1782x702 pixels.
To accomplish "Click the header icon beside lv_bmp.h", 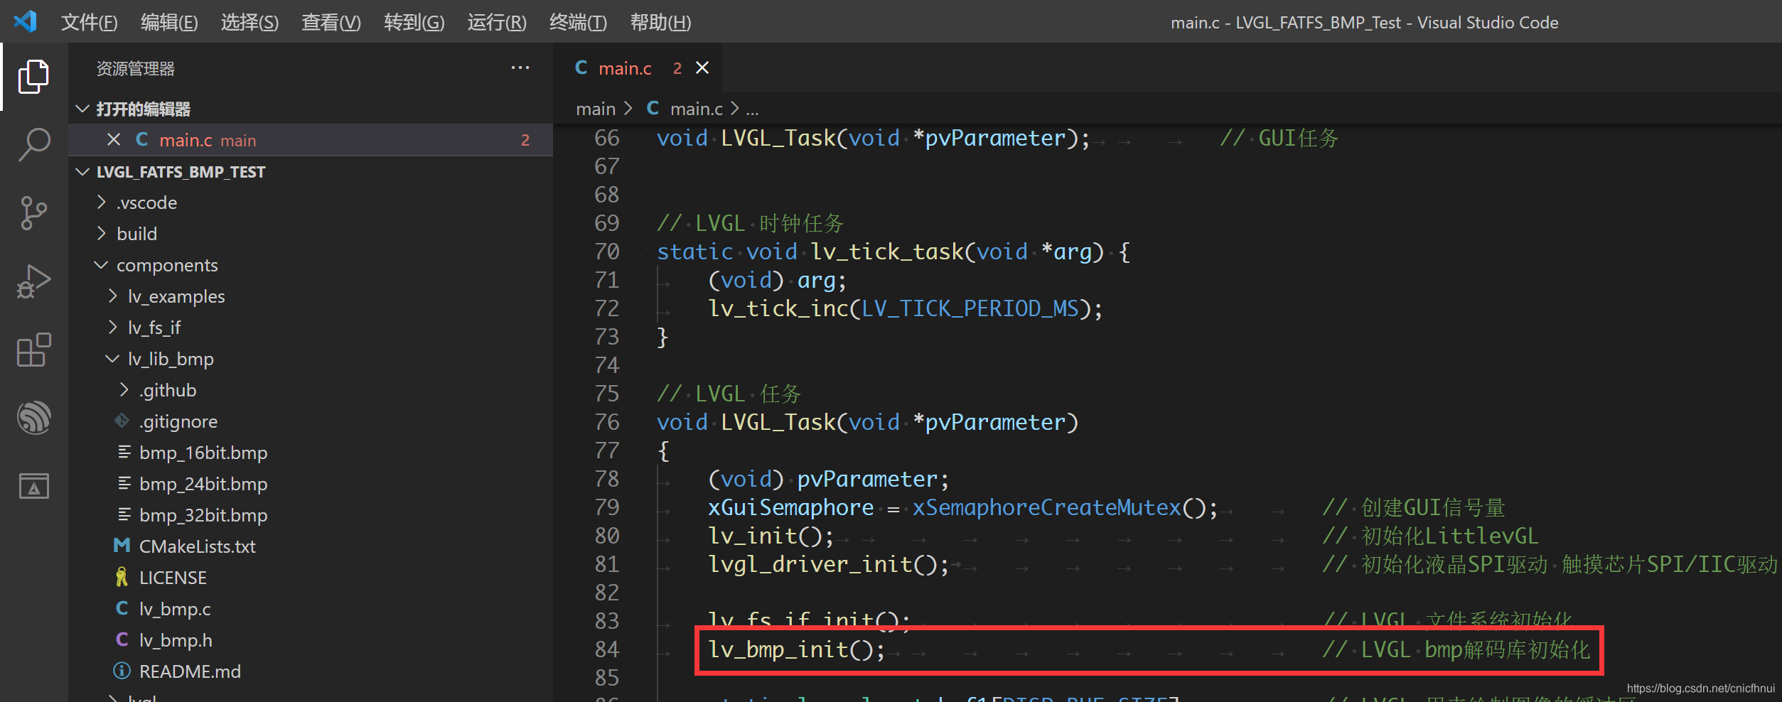I will click(x=122, y=640).
